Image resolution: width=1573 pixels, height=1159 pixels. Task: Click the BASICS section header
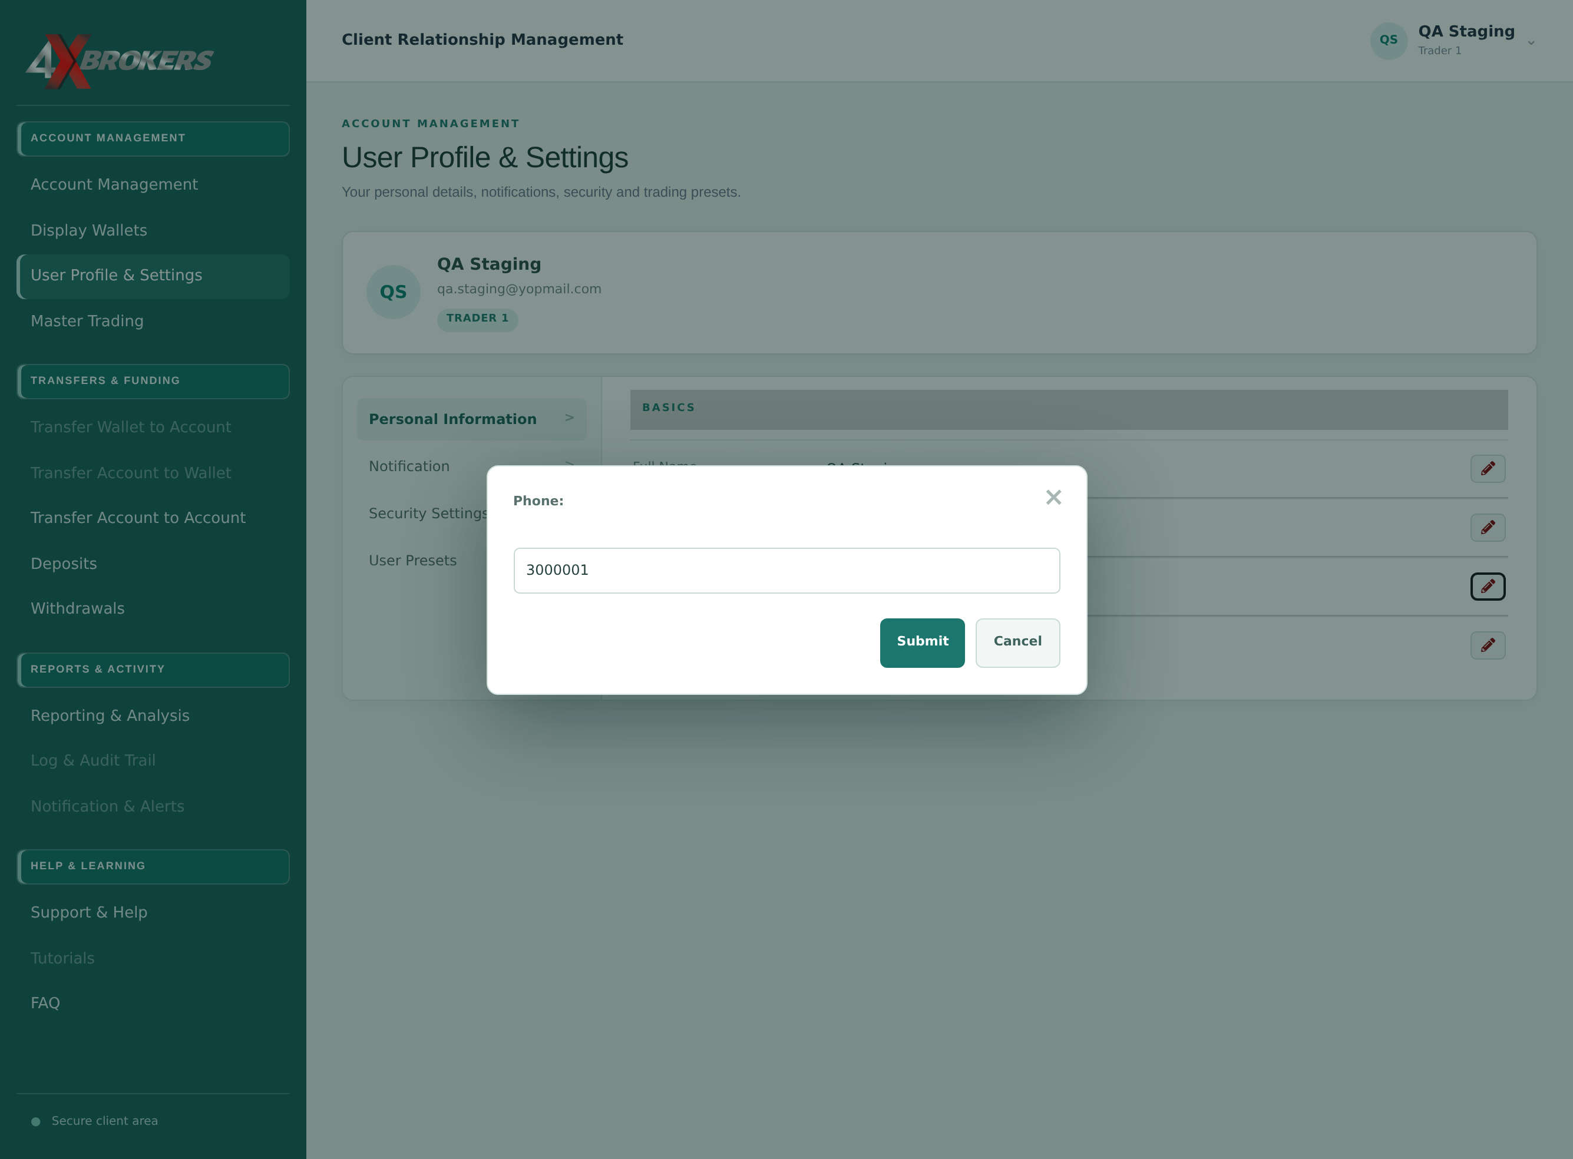click(1068, 410)
